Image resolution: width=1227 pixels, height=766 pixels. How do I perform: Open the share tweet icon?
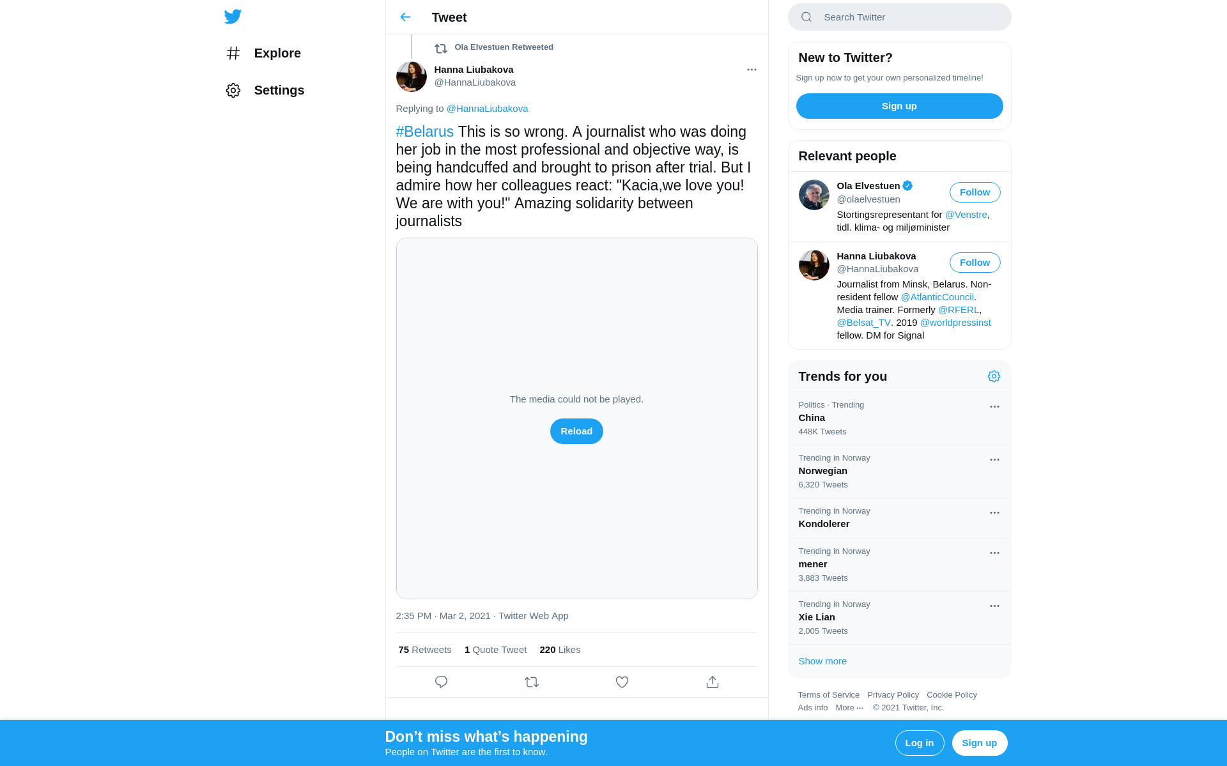713,682
